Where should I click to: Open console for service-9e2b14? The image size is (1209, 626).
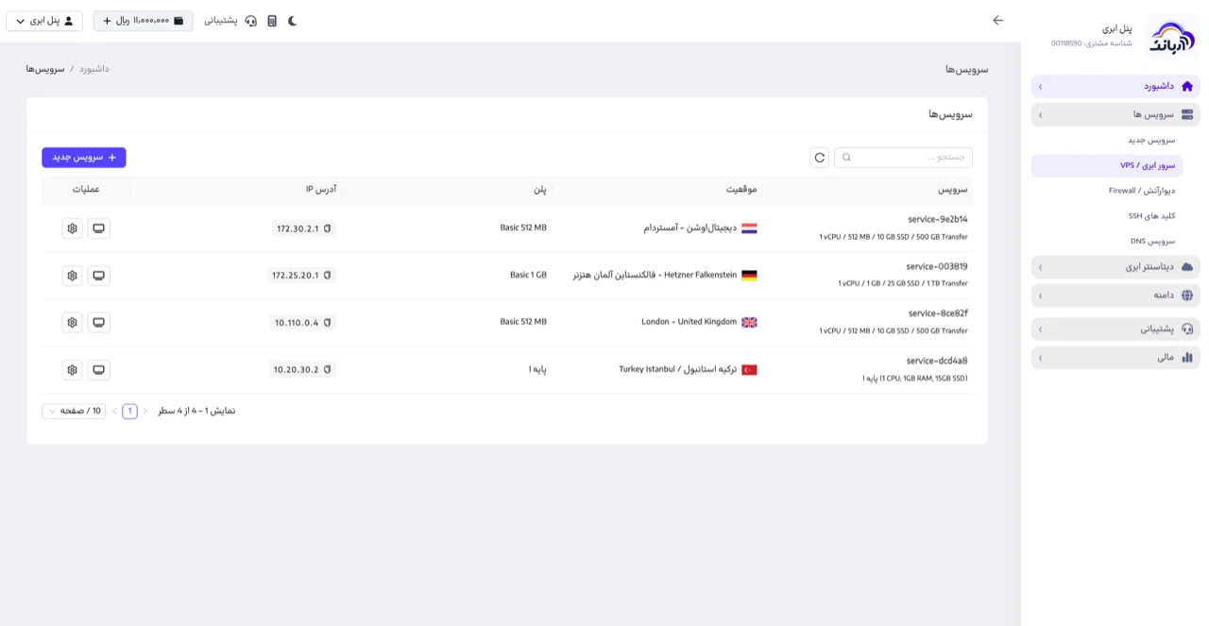(99, 228)
